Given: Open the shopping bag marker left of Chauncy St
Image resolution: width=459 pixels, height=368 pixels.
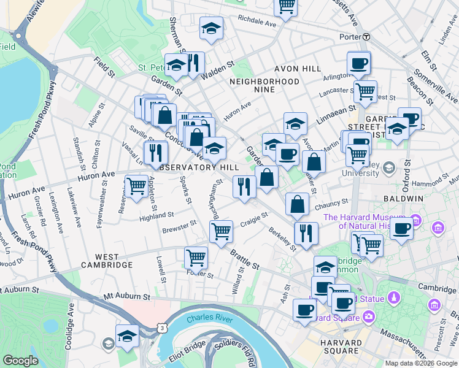Looking at the screenshot, I should [x=297, y=205].
